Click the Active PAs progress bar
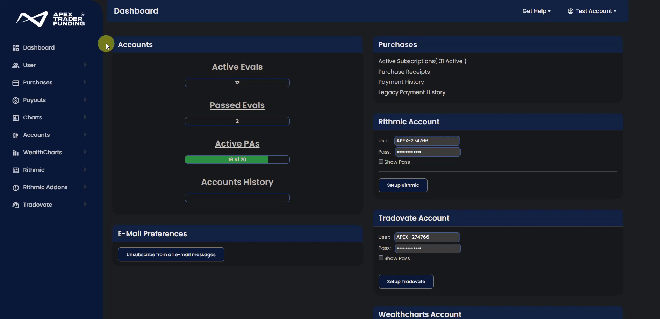Image resolution: width=660 pixels, height=319 pixels. [237, 159]
